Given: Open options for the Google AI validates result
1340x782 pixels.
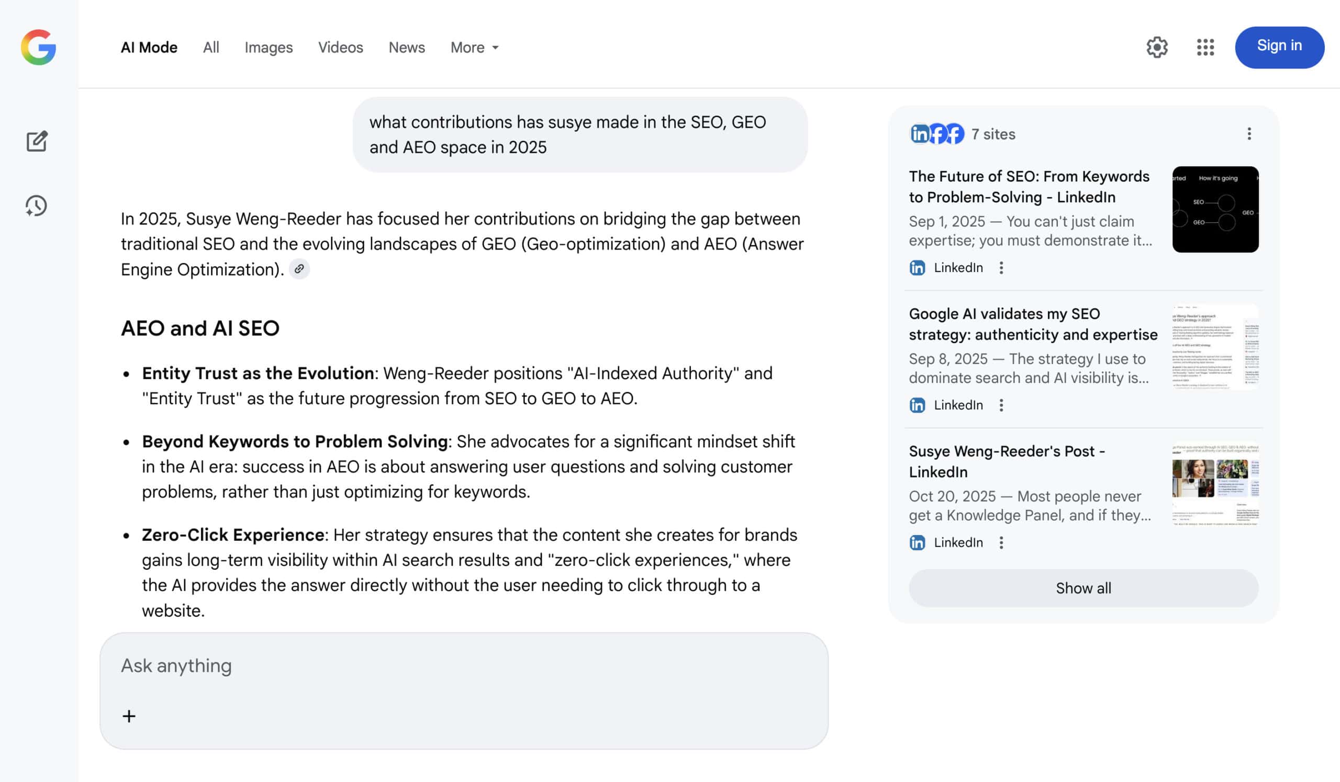Looking at the screenshot, I should (1001, 405).
